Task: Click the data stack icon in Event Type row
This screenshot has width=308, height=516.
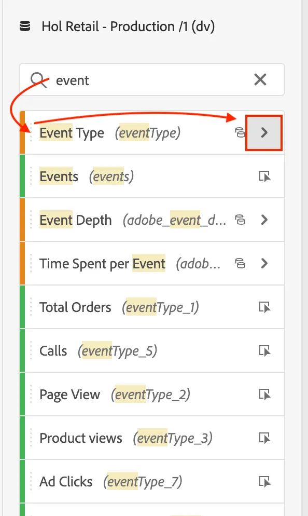Action: click(x=240, y=132)
